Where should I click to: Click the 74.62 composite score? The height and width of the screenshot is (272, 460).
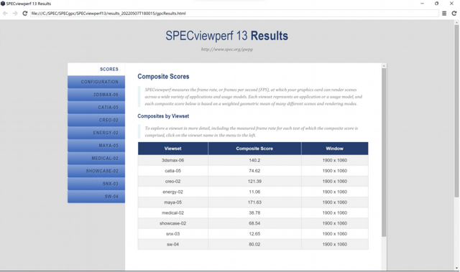coord(254,171)
